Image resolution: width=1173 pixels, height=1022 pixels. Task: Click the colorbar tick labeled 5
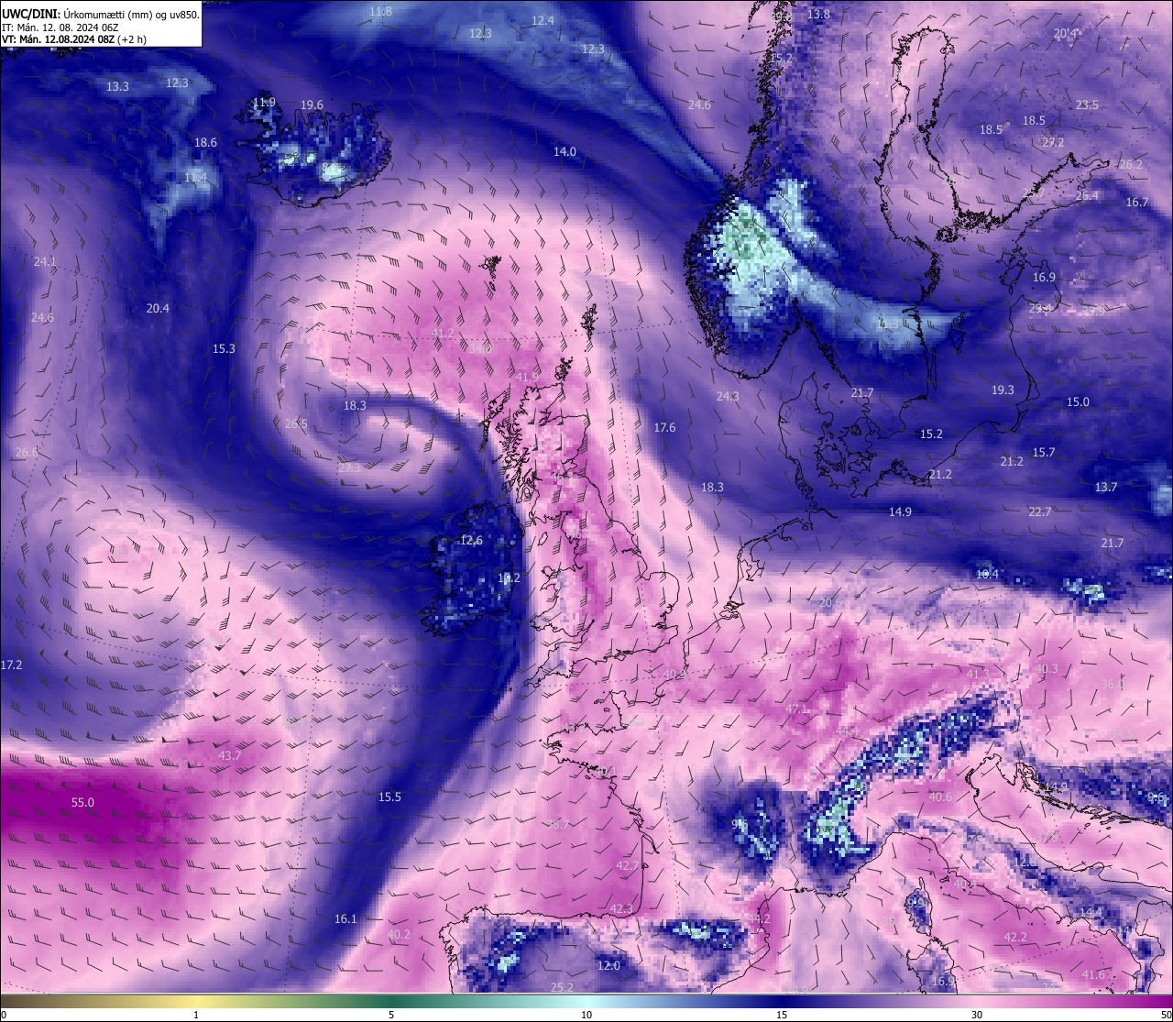(x=391, y=1015)
